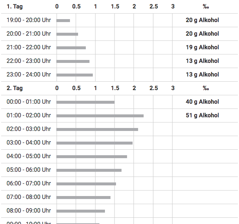239x224 pixels.
Task: Select the 03:00 - 04:00 Uhr time label
Action: click(x=29, y=142)
